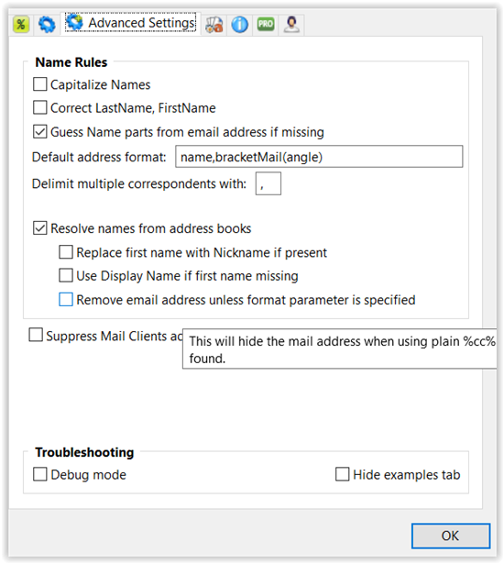504x564 pixels.
Task: Click the Name Rules group heading
Action: tap(71, 62)
